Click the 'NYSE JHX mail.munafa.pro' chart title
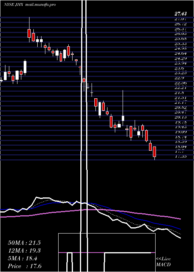 click(30, 5)
